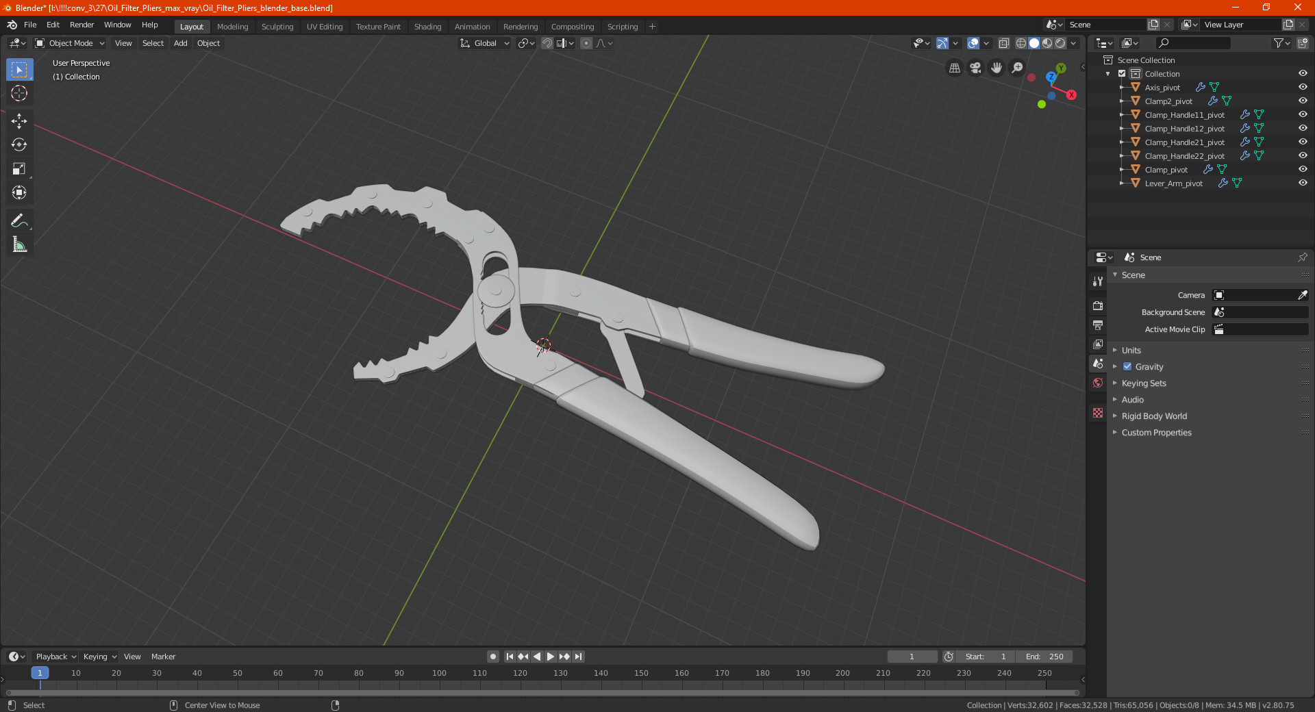Toggle viewport overlays button
The image size is (1315, 712).
click(973, 43)
